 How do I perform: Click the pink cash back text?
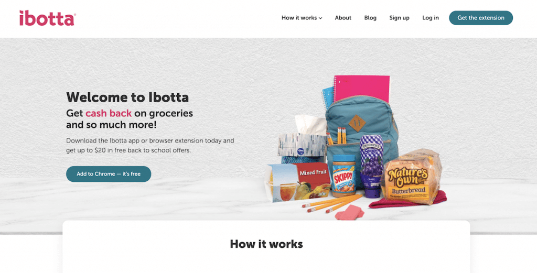(x=109, y=113)
